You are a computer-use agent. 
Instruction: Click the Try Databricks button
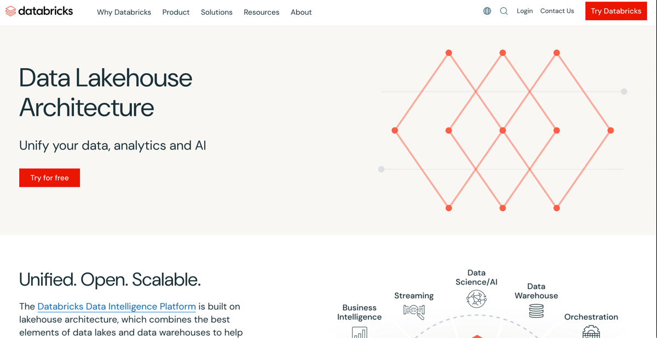pyautogui.click(x=616, y=10)
